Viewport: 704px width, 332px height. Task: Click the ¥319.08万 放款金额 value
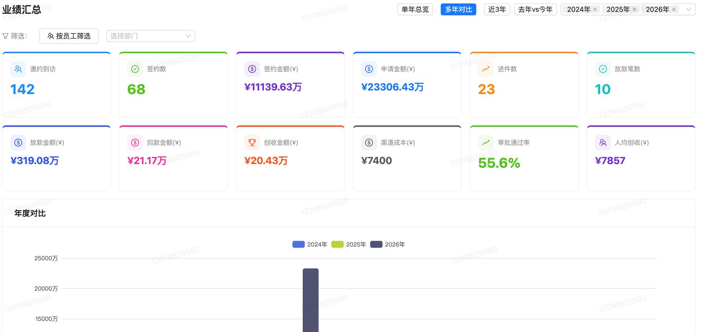point(35,161)
